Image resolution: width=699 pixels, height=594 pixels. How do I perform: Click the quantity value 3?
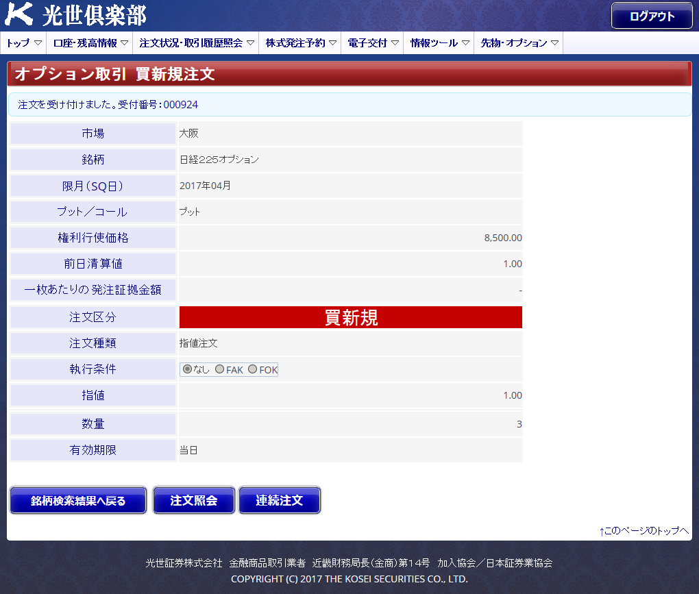click(519, 424)
